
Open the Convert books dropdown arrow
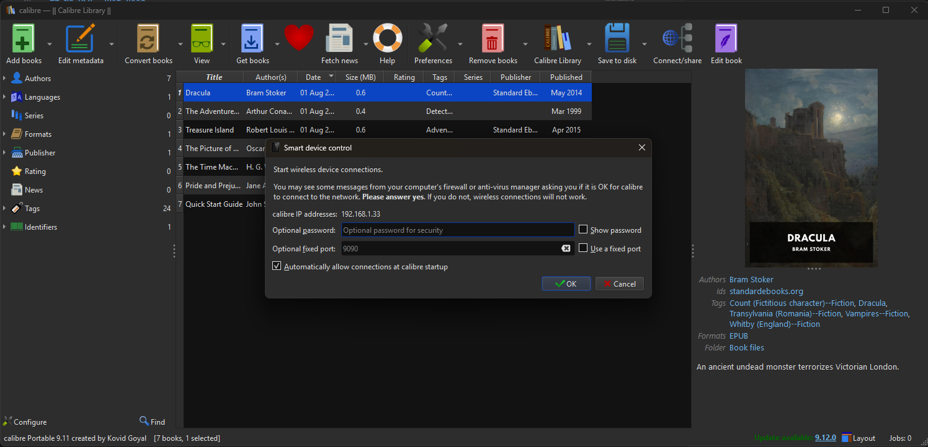pyautogui.click(x=181, y=44)
